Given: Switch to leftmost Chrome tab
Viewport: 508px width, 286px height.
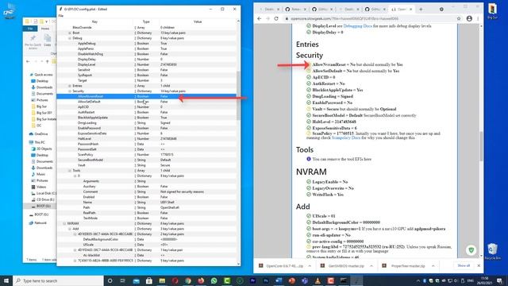Looking at the screenshot, I should 269,10.
